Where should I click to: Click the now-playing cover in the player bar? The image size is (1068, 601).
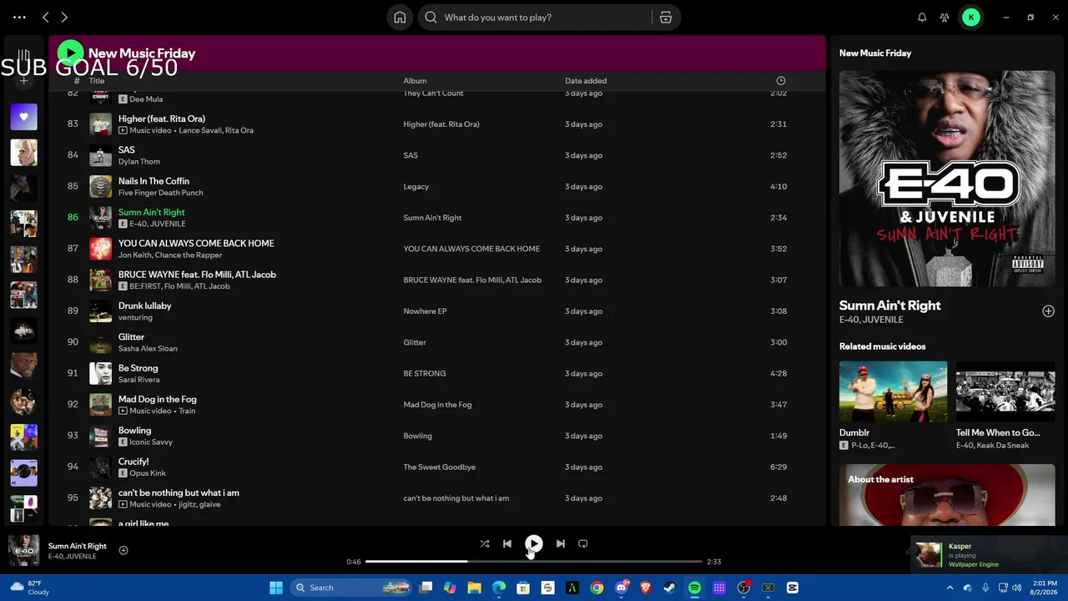click(23, 551)
